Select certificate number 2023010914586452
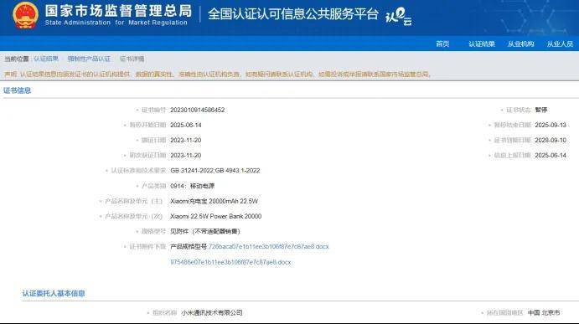The image size is (579, 324). (197, 110)
